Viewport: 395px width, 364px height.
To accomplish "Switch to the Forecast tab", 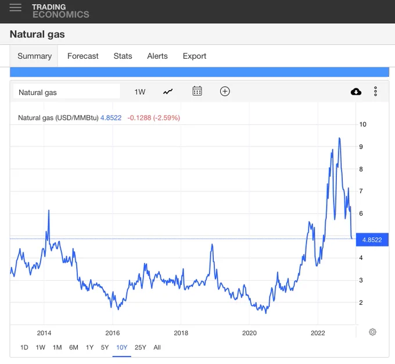I will click(x=83, y=56).
